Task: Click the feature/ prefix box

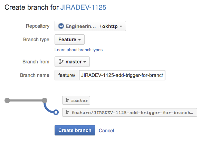Action: pos(67,75)
